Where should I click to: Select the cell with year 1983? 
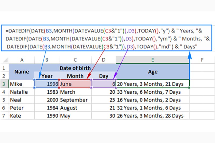click(47, 92)
